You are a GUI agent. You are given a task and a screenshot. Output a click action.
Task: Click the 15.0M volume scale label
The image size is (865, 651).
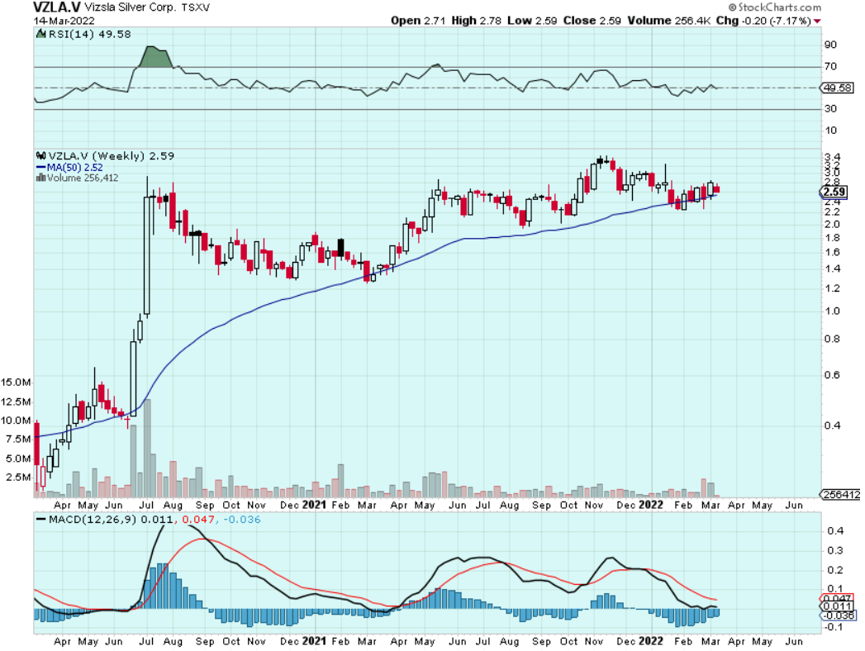(16, 383)
